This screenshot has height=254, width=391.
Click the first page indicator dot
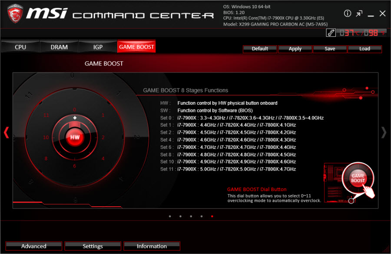(x=169, y=216)
